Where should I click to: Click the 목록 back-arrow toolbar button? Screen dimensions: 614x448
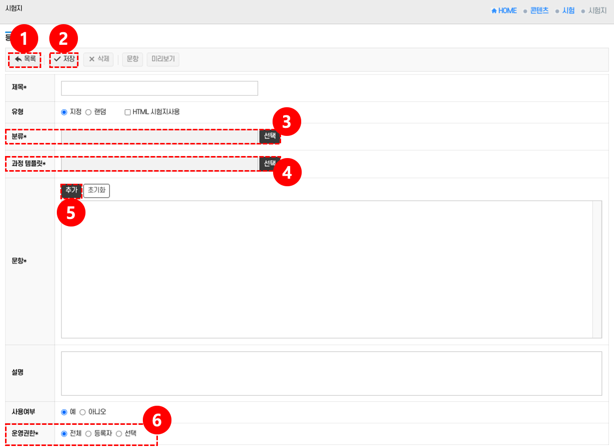click(x=25, y=59)
